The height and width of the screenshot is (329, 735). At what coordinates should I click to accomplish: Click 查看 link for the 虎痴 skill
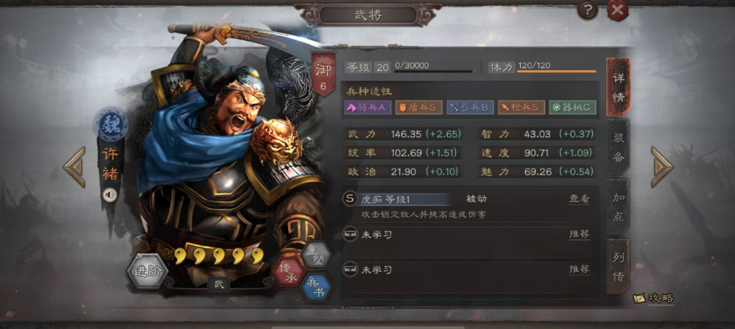579,199
